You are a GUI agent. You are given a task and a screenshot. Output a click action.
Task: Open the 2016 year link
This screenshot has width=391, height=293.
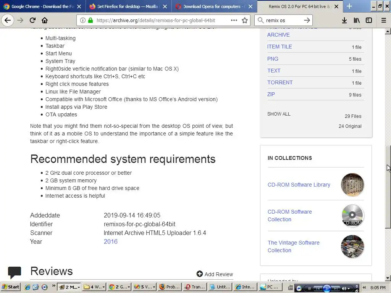110,241
